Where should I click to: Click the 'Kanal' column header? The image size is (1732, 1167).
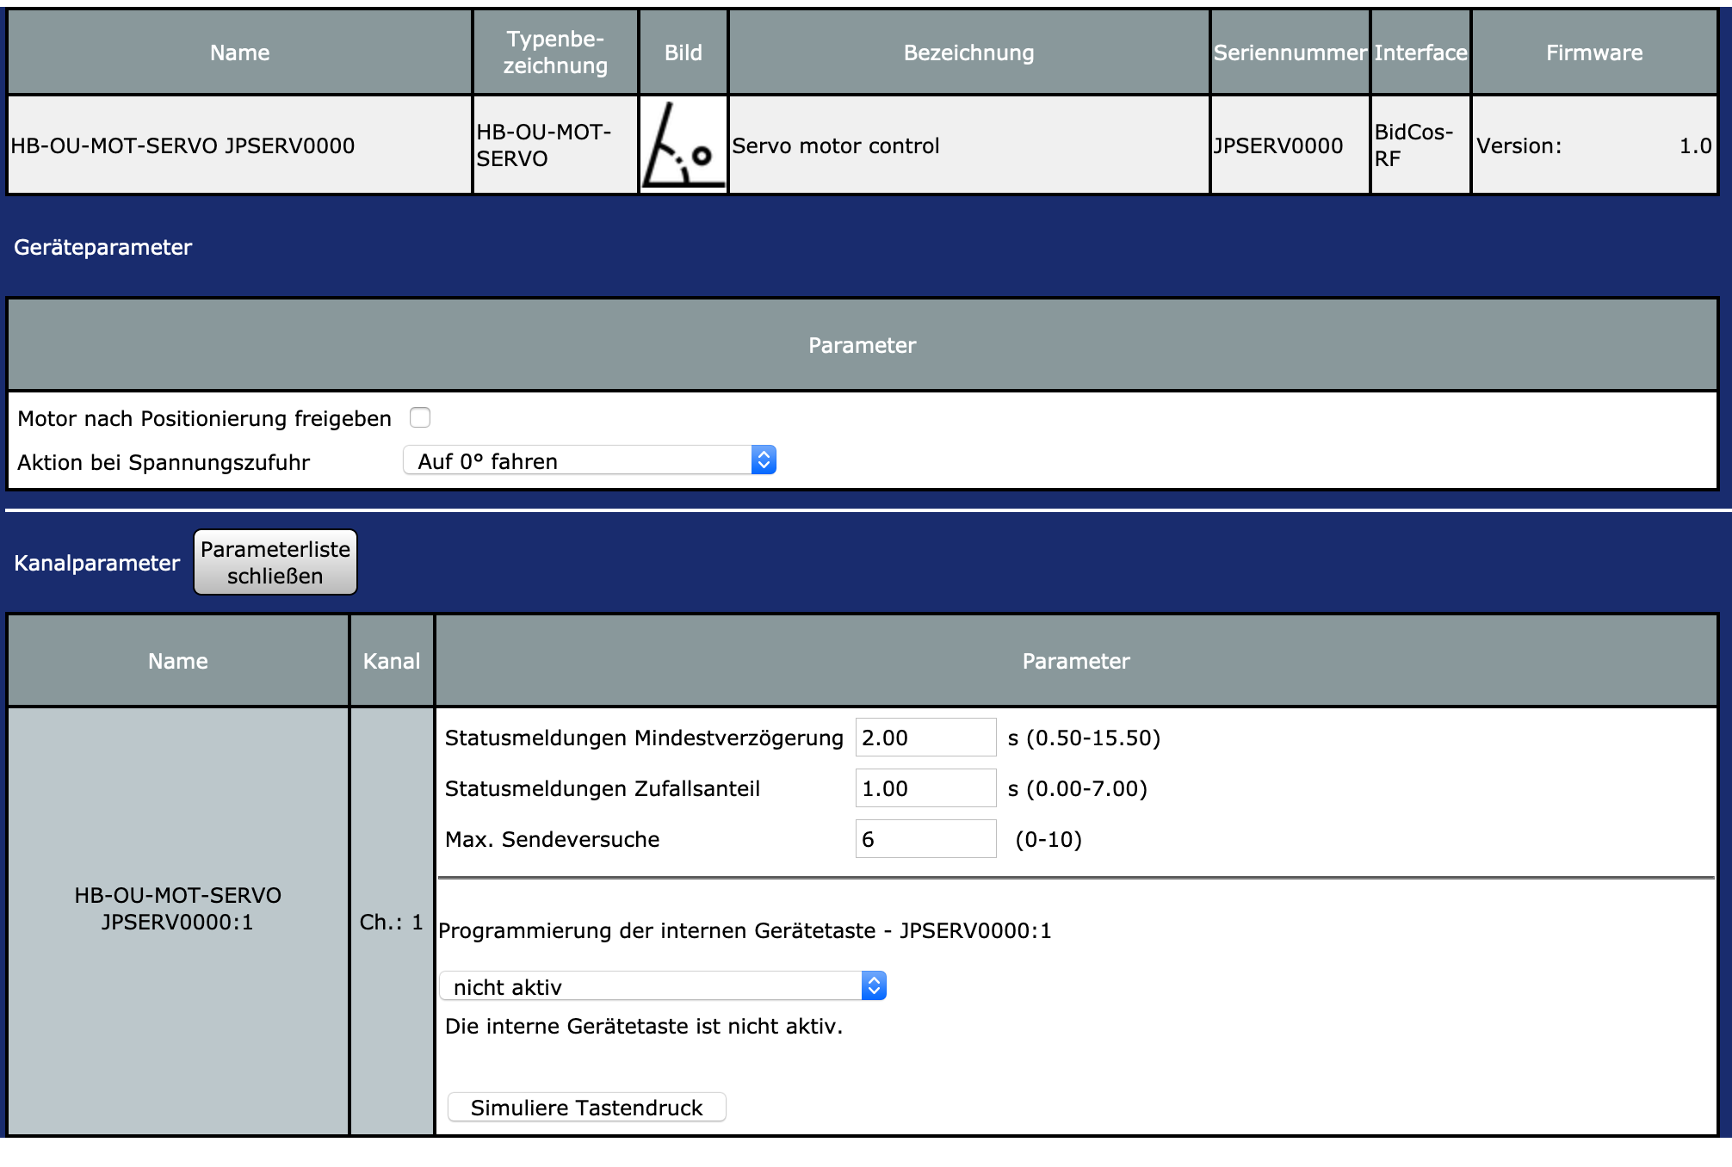click(392, 661)
